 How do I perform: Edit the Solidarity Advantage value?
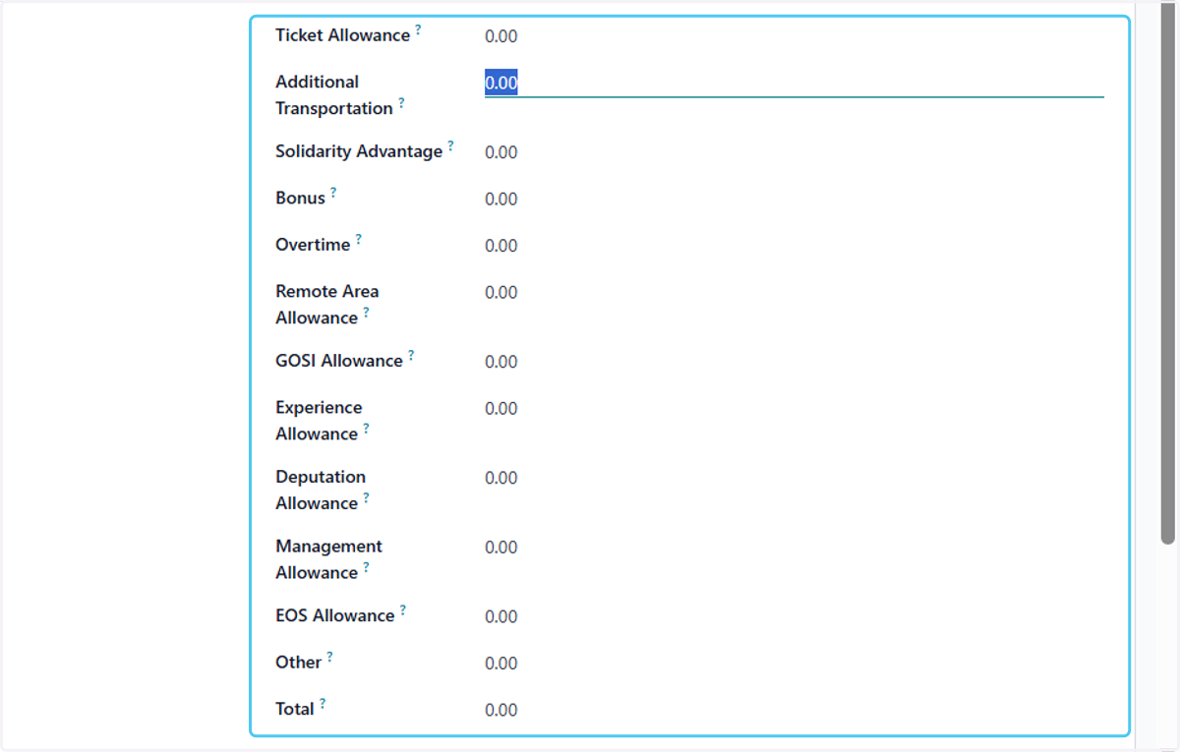[x=501, y=152]
